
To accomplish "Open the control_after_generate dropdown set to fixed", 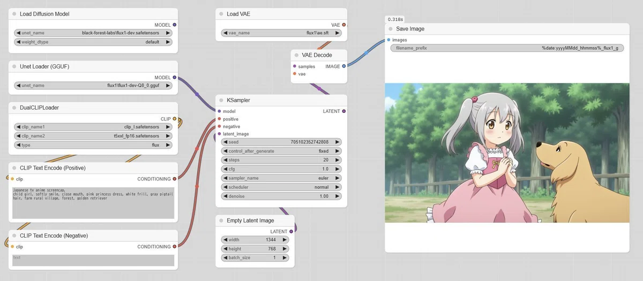I will click(282, 151).
